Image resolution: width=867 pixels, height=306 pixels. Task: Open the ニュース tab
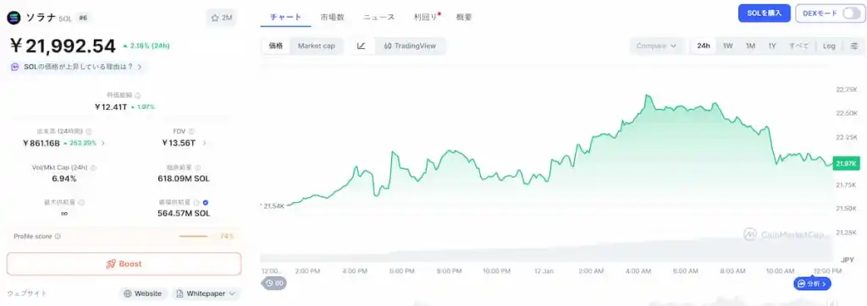(x=378, y=17)
